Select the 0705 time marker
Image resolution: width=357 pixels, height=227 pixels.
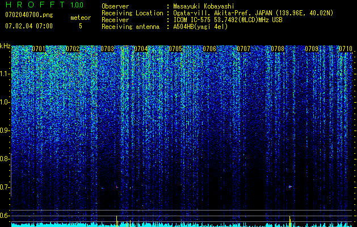[175, 49]
